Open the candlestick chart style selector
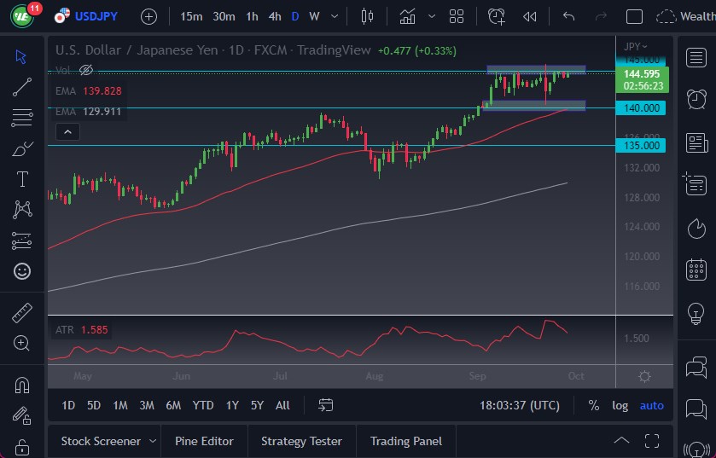This screenshot has width=716, height=458. pyautogui.click(x=368, y=16)
